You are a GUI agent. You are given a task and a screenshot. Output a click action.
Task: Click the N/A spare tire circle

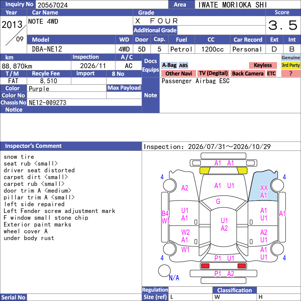[x=164, y=271]
